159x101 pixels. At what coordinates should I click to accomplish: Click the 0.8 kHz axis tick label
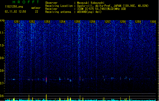tap(2, 71)
